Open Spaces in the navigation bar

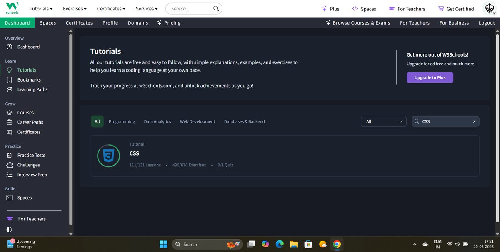(48, 23)
